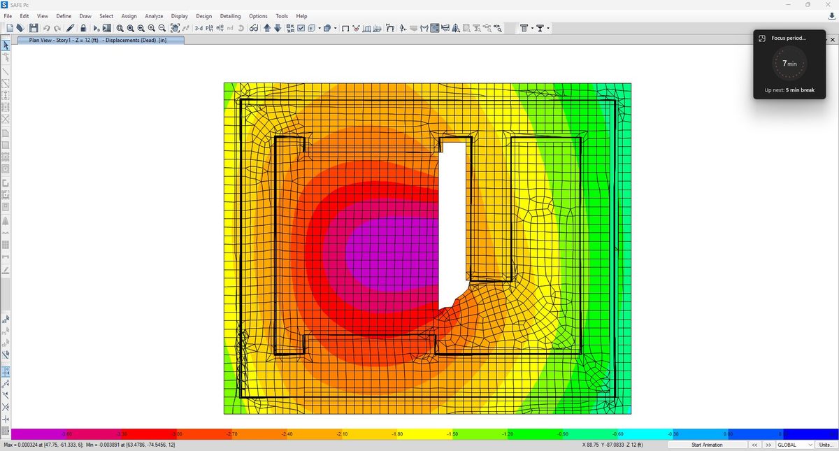
Task: Click the Lock/Unlock Model icon
Action: (x=83, y=28)
